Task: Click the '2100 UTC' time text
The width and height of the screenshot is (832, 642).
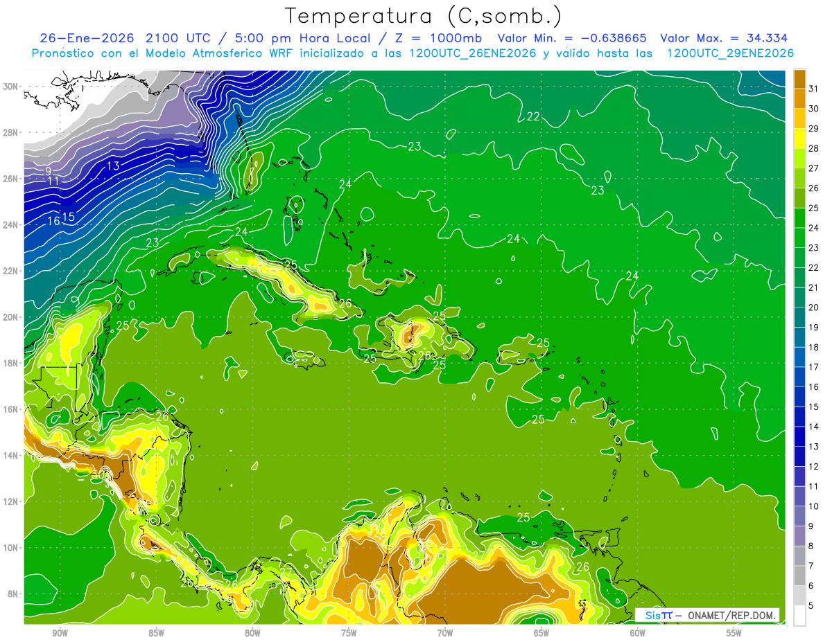Action: [x=180, y=38]
